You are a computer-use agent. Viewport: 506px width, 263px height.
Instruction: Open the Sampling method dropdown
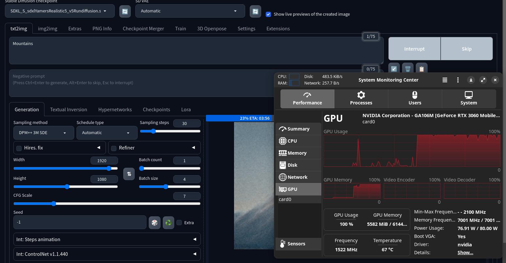coord(43,133)
